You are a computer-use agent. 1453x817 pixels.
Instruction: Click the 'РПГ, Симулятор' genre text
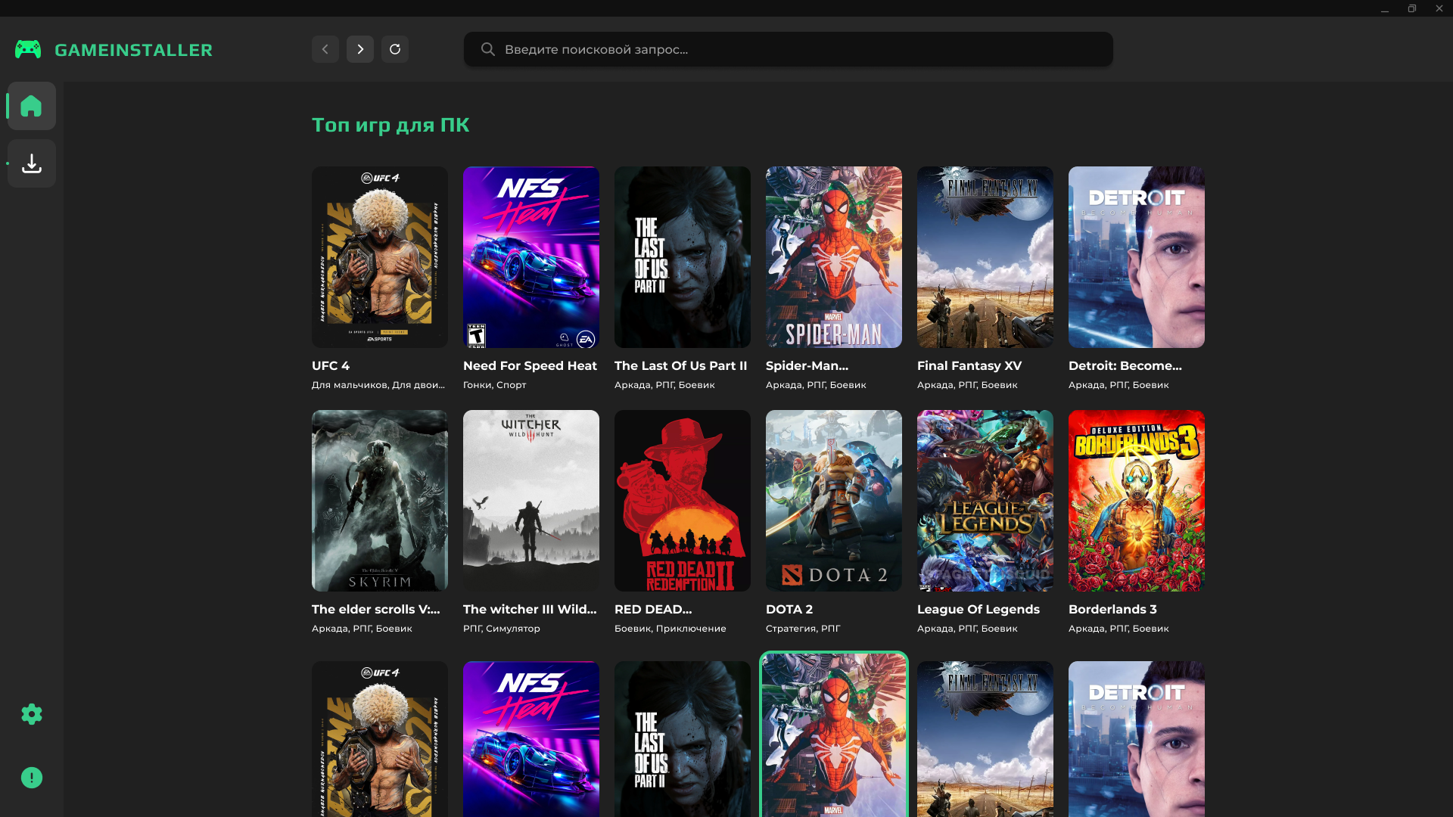coord(502,629)
